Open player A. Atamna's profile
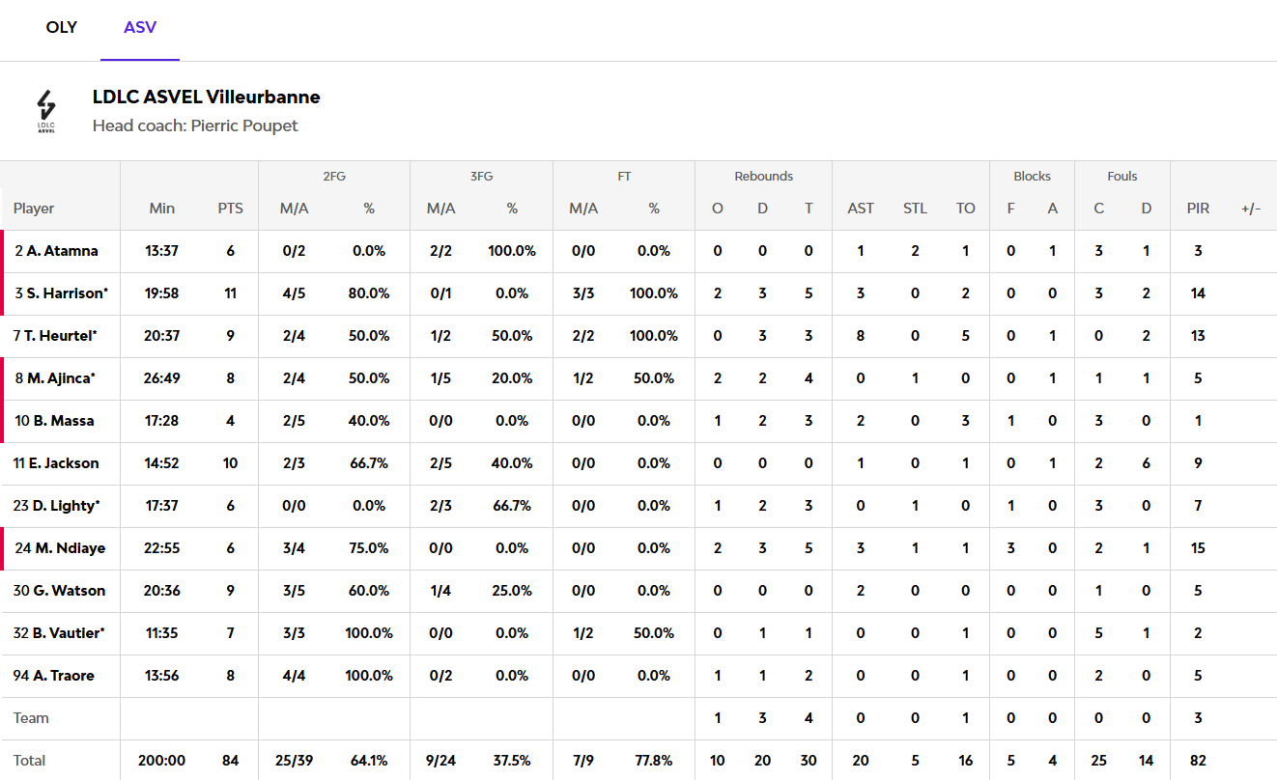 pyautogui.click(x=62, y=251)
